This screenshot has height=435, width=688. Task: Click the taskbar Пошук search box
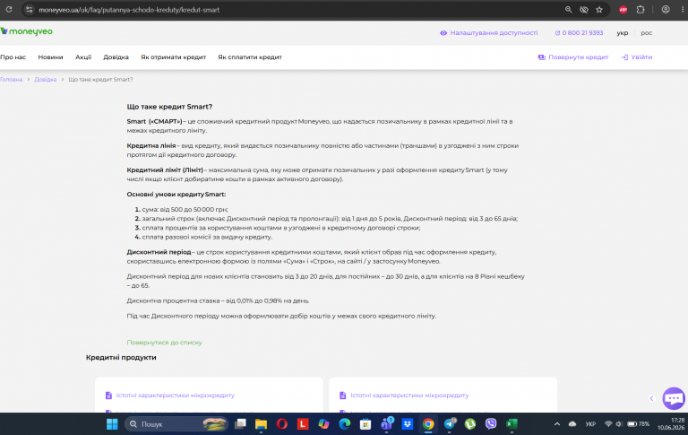point(176,424)
